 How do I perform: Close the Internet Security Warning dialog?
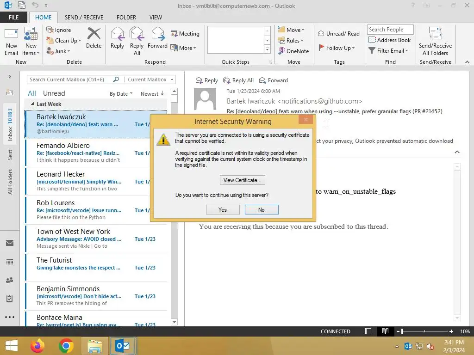(x=306, y=120)
